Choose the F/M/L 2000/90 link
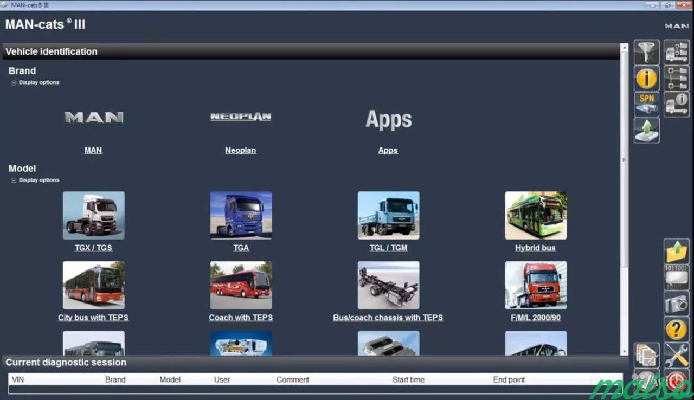Image resolution: width=694 pixels, height=400 pixels. coord(536,318)
